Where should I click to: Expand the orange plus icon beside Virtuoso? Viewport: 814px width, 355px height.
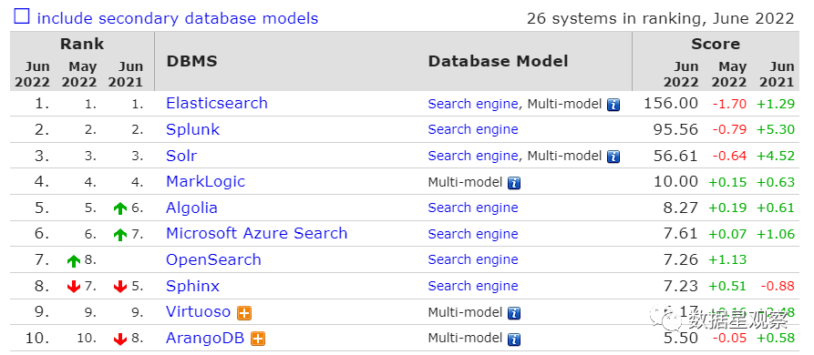[244, 313]
